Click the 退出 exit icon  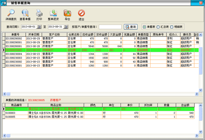click(x=81, y=15)
